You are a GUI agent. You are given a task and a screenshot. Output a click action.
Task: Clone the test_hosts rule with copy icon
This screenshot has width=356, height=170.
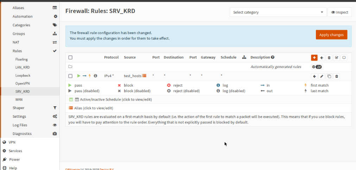point(329,76)
